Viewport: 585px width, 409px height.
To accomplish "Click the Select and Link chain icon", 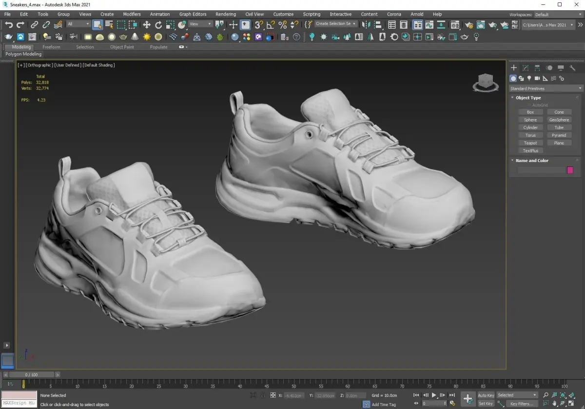I will 35,24.
